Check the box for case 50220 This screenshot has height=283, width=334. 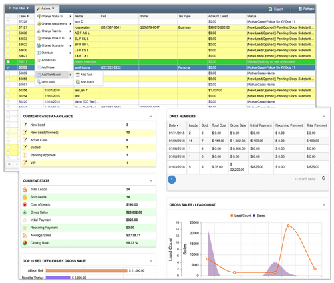[x=8, y=102]
